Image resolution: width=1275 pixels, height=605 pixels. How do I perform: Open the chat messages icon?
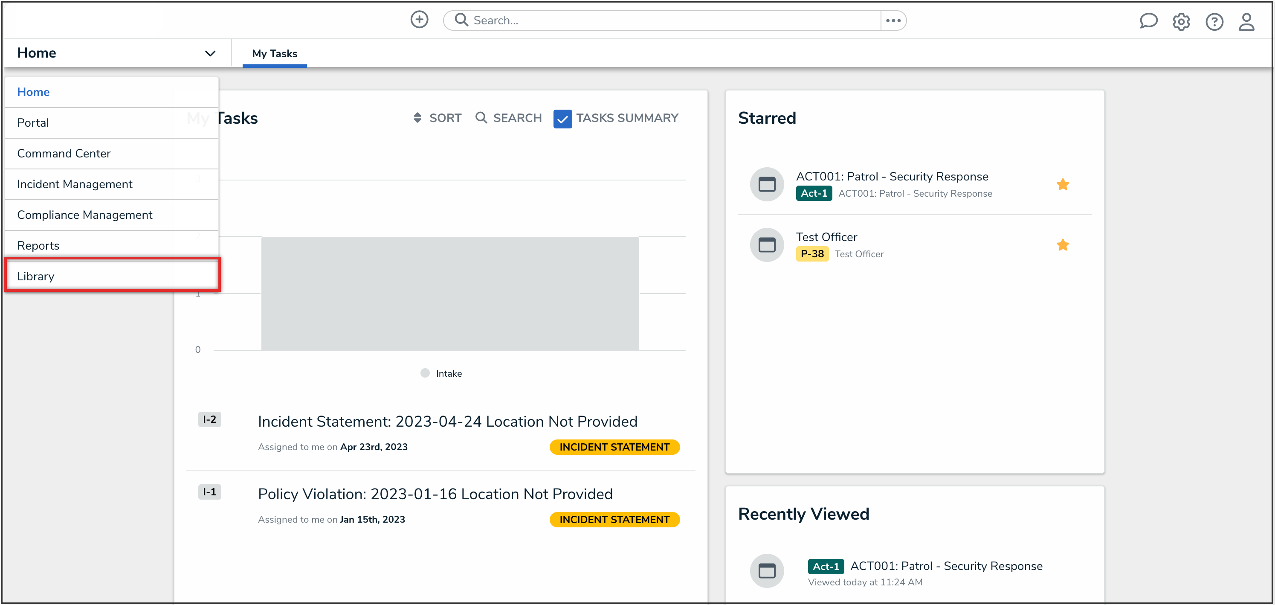coord(1148,21)
